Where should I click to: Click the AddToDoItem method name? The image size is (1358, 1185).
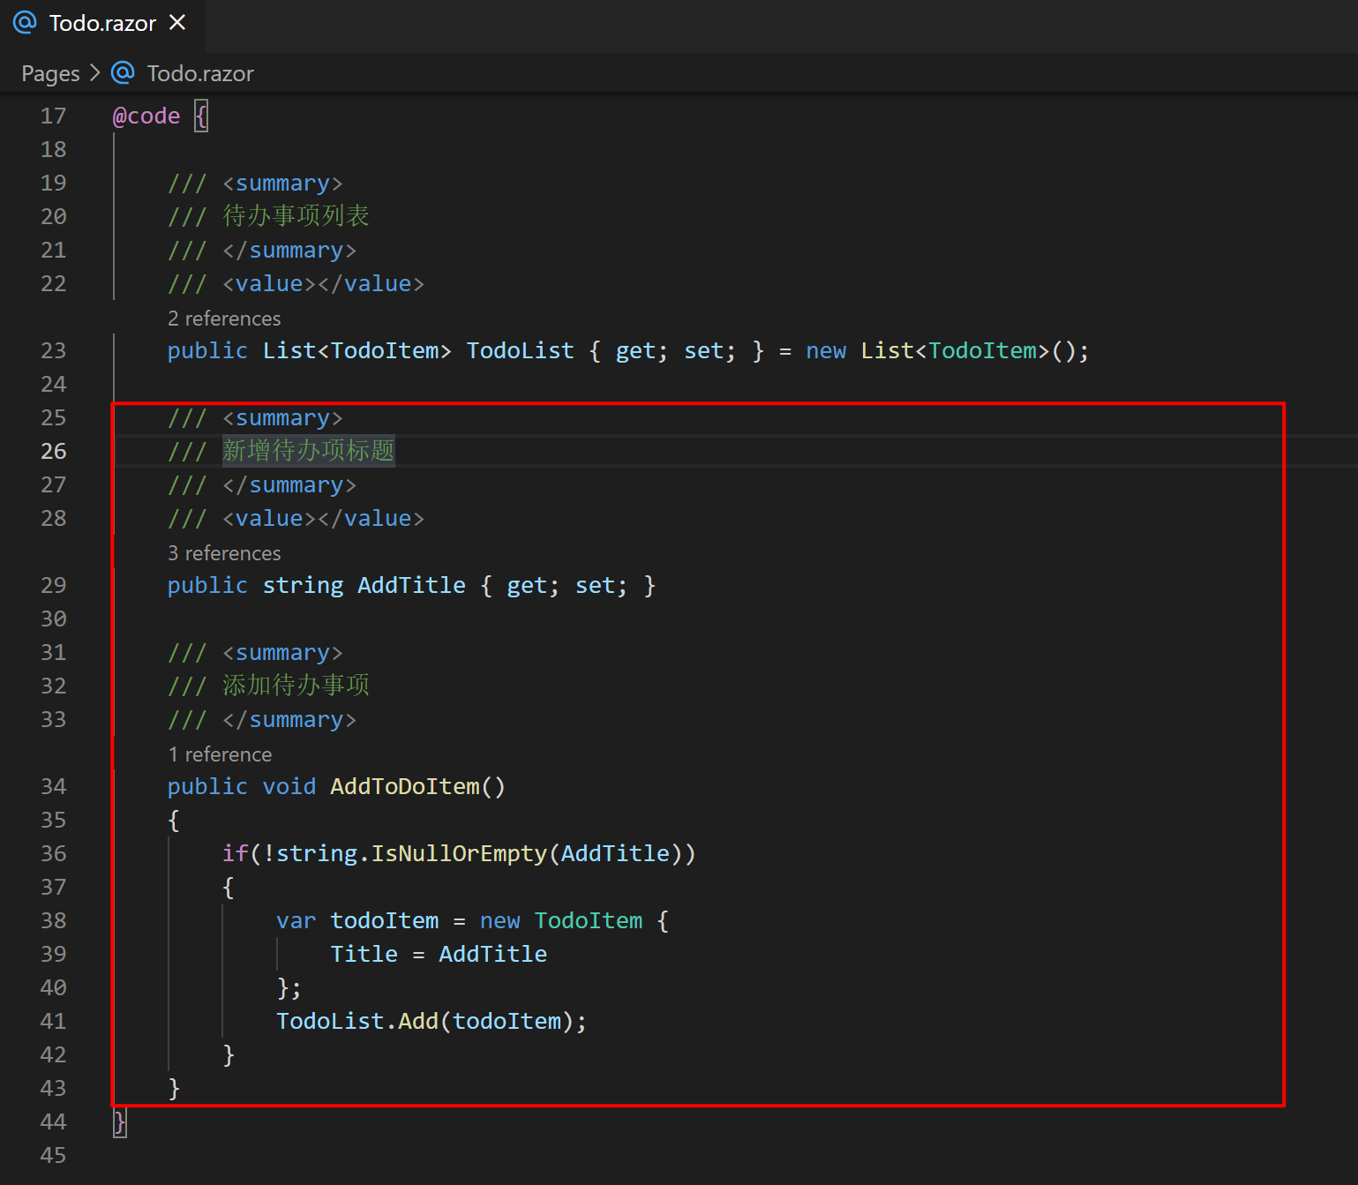coord(404,787)
